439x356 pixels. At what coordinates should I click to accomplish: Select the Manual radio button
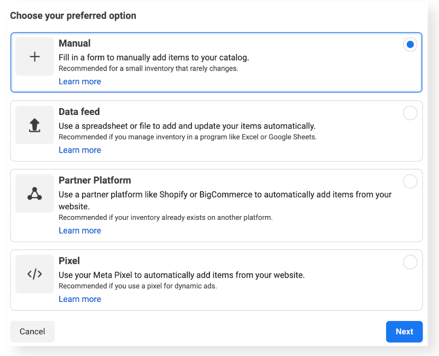(x=410, y=44)
